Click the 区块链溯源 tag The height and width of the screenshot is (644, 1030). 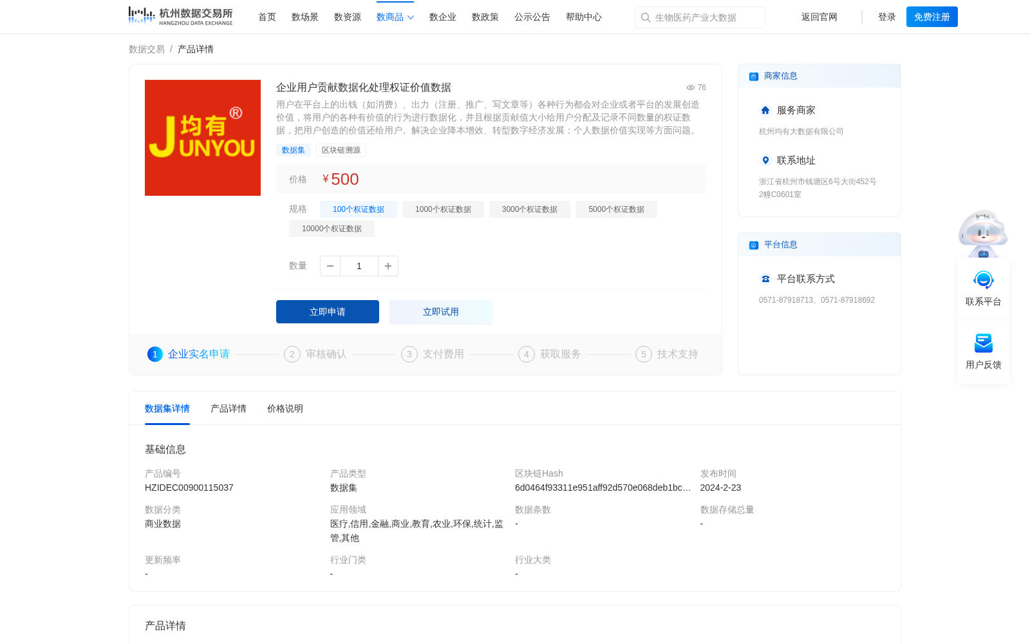point(341,150)
